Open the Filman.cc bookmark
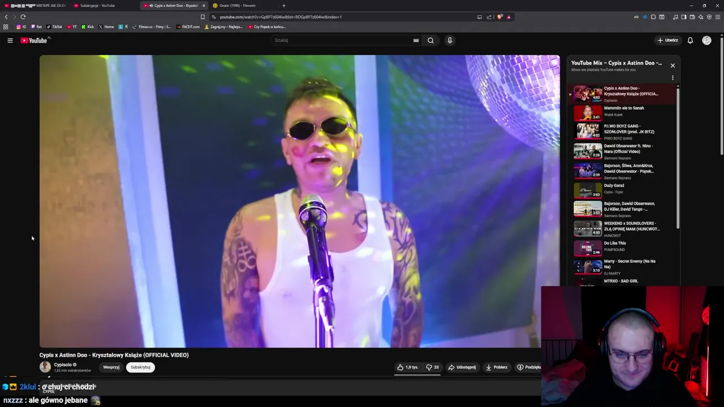 tap(152, 27)
